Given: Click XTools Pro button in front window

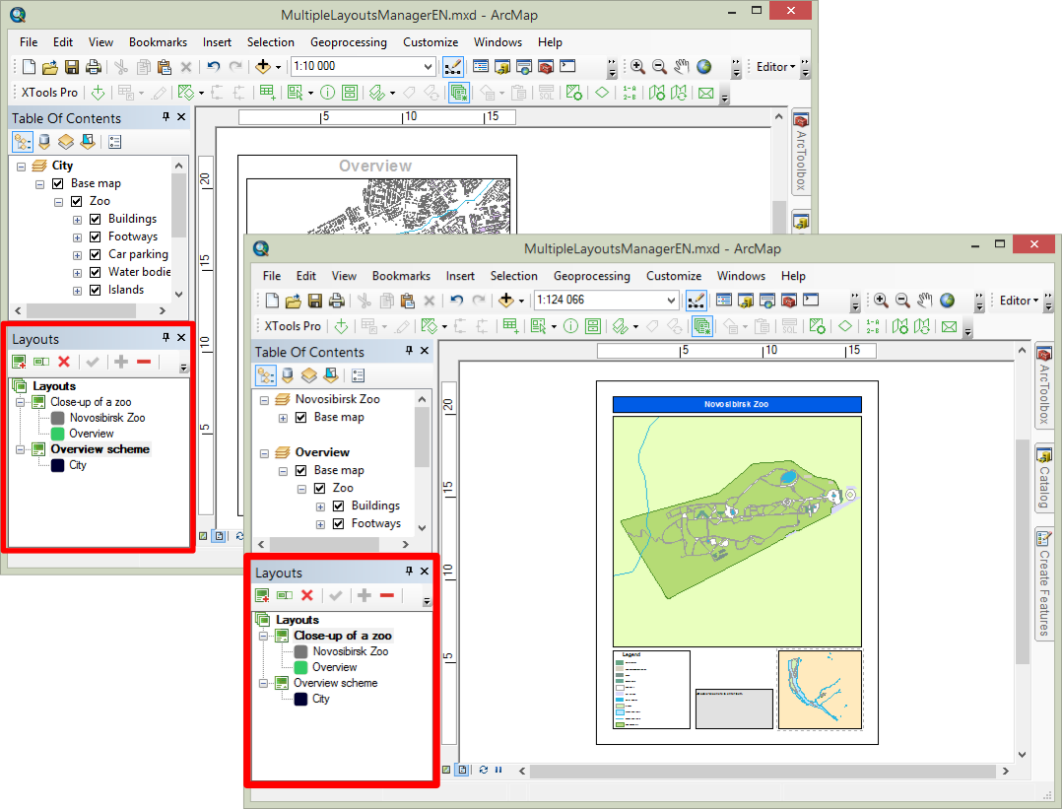Looking at the screenshot, I should coord(293,326).
